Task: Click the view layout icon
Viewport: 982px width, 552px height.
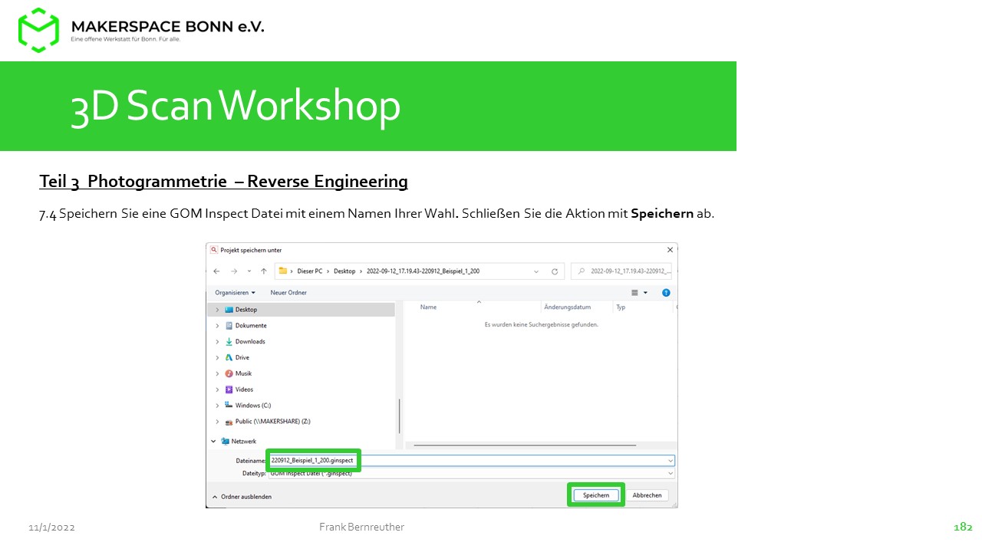Action: tap(635, 293)
